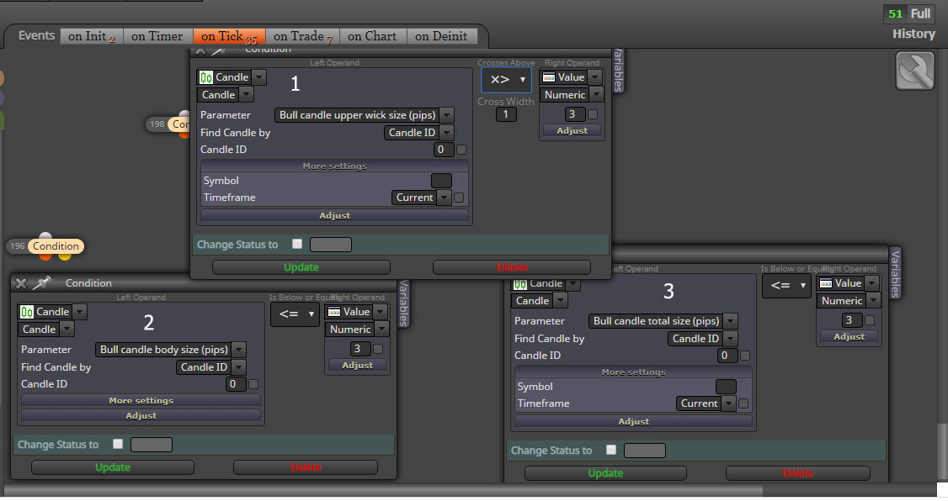Screen dimensions: 948x501
Task: Click Value icon in Condition 3 right operand
Action: (826, 283)
